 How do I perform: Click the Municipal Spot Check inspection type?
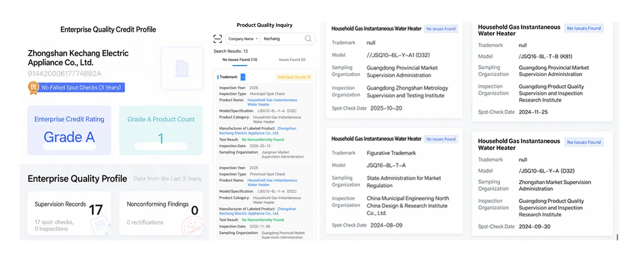(x=267, y=94)
